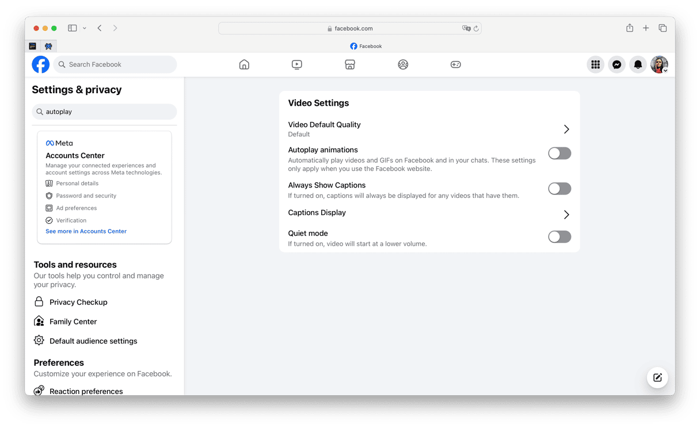
Task: Expand Captions Display chevron
Action: [x=566, y=215]
